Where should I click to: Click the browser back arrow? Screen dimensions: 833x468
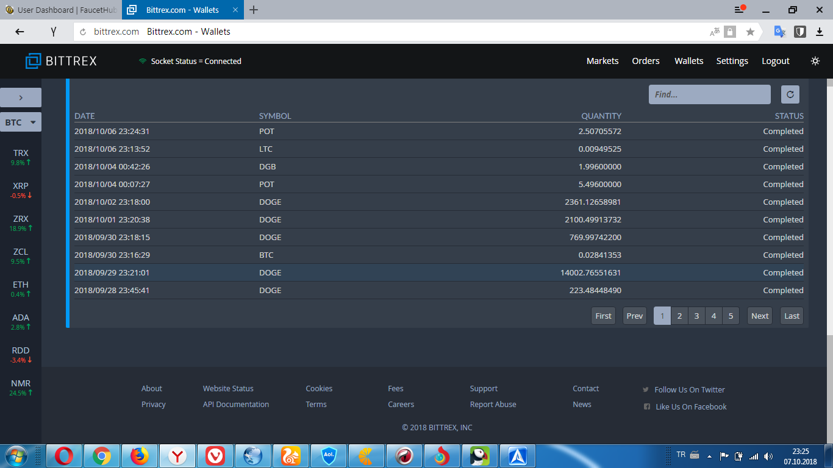tap(20, 32)
